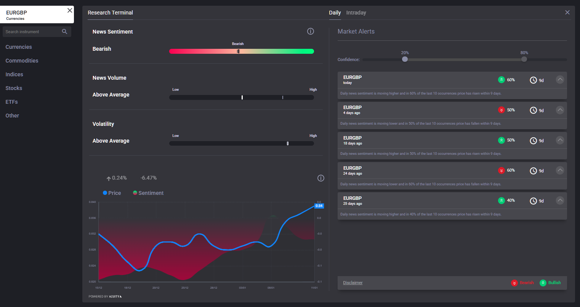Collapse the 25-days-ago EURGBP alert
The image size is (580, 307).
560,200
